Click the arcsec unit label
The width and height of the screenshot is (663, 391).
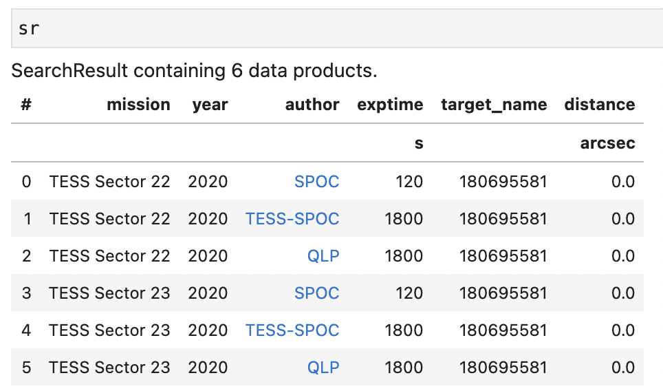tap(607, 143)
